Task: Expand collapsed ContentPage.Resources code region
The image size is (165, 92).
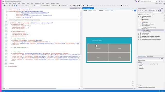Action: pos(8,20)
